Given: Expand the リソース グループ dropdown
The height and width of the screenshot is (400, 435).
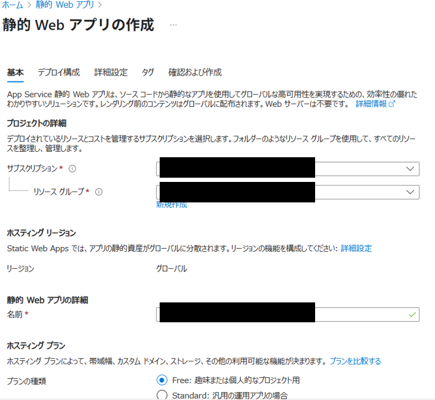Looking at the screenshot, I should point(287,192).
